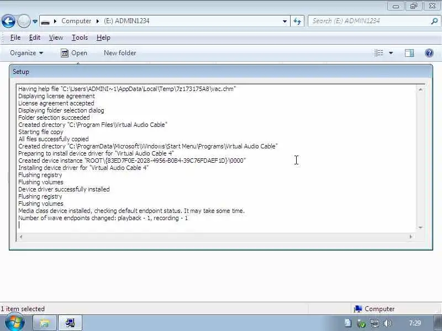Expand the arrow after Computer breadcrumb
Screen dimensions: 442x331
pyautogui.click(x=98, y=21)
